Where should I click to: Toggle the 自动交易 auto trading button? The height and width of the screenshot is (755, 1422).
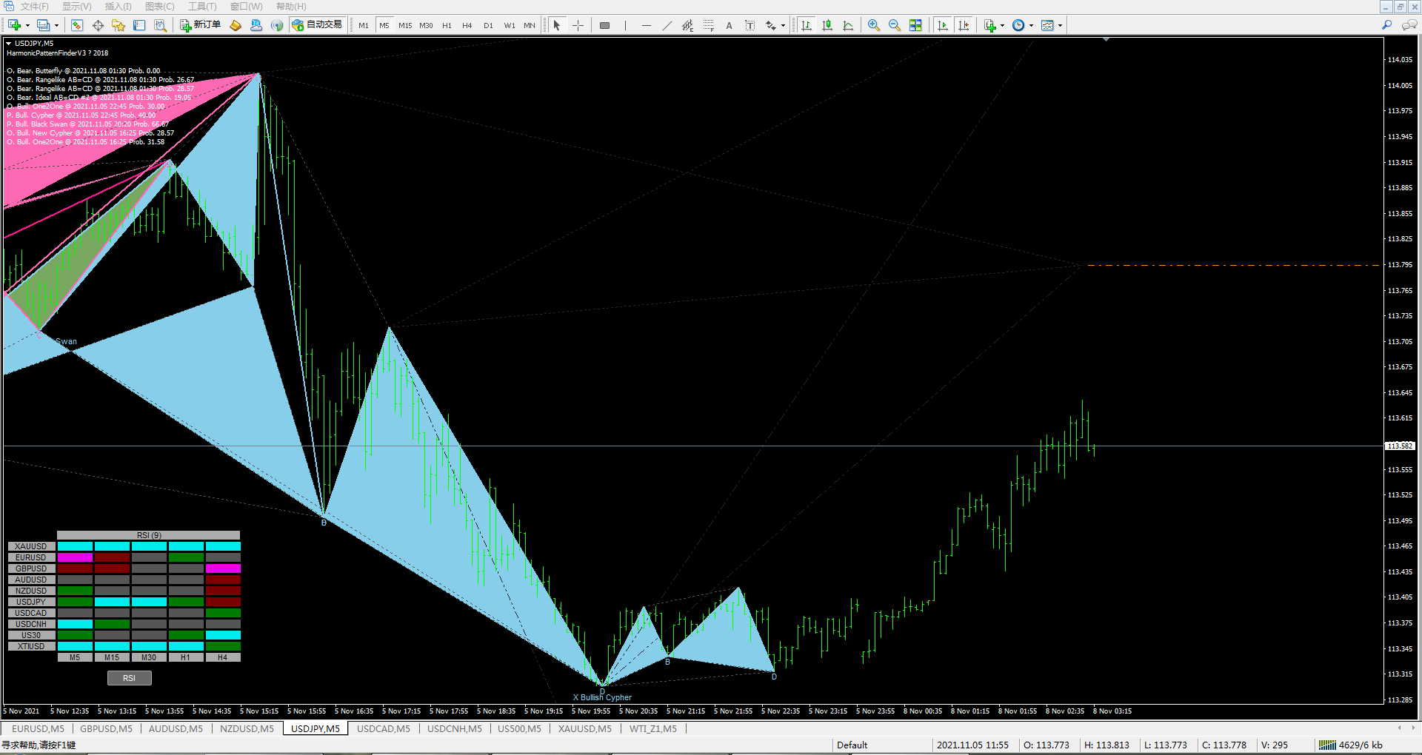click(318, 25)
